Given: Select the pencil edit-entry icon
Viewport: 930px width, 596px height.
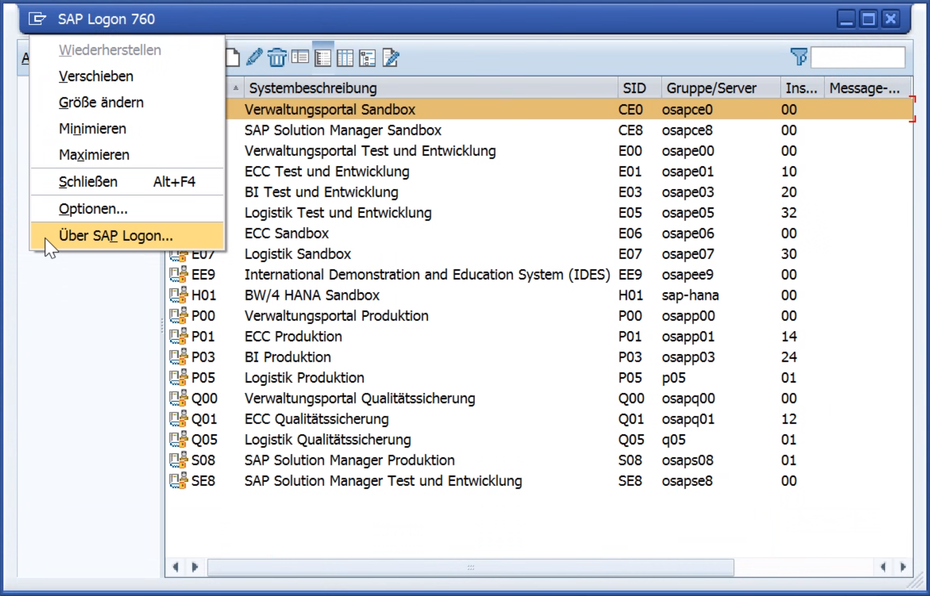Looking at the screenshot, I should coord(254,57).
